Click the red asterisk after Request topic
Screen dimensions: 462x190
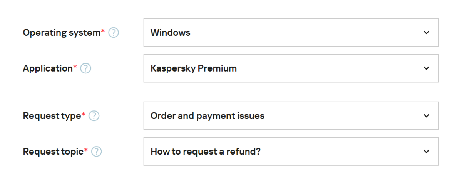(x=86, y=150)
